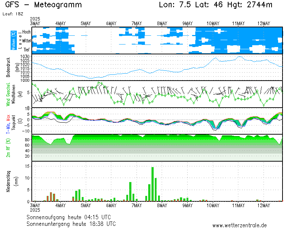Select "4MAY" on the top date axis
Screen dimensions: 292x228
[x=61, y=24]
